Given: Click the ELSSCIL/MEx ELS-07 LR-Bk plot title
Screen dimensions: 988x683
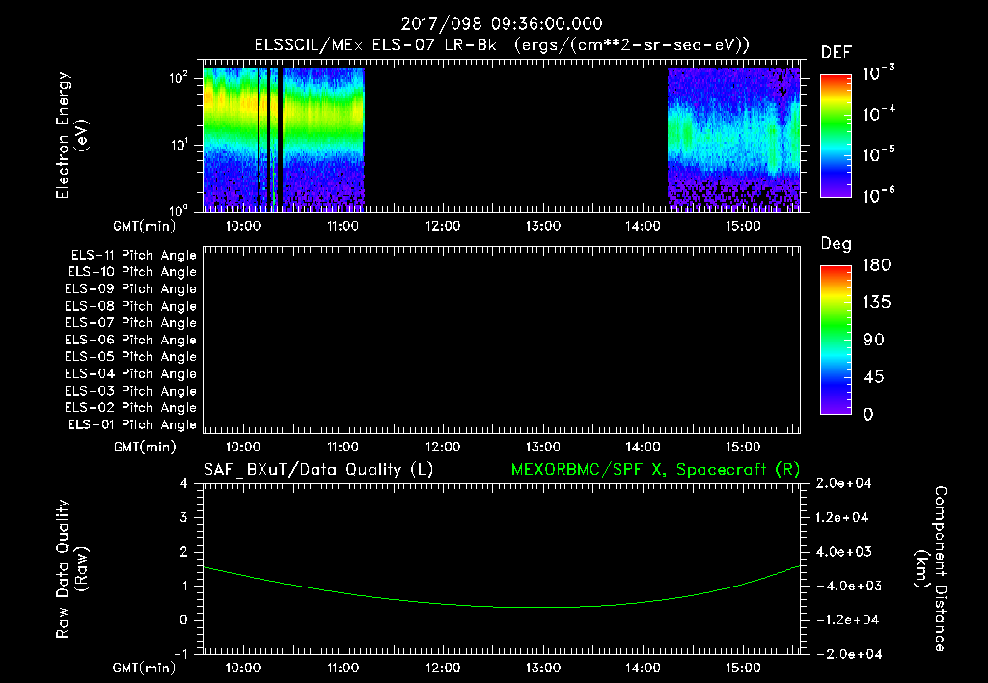Looking at the screenshot, I should 502,45.
